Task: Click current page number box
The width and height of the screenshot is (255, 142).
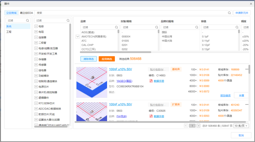Action: pos(192,126)
